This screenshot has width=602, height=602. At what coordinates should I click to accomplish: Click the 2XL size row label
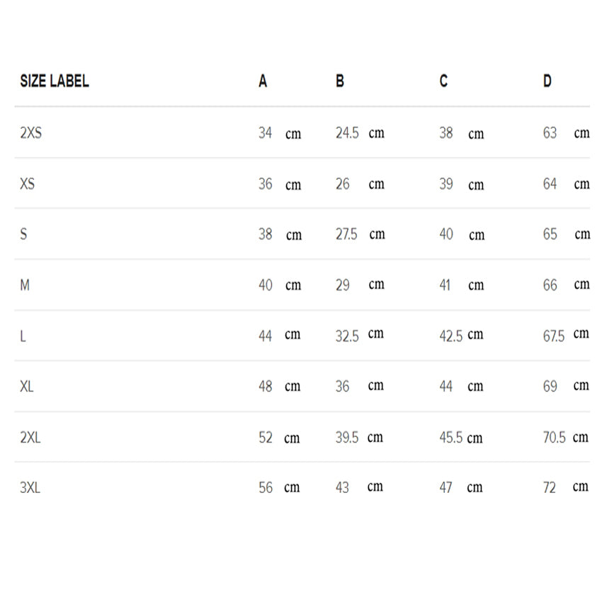click(x=30, y=438)
